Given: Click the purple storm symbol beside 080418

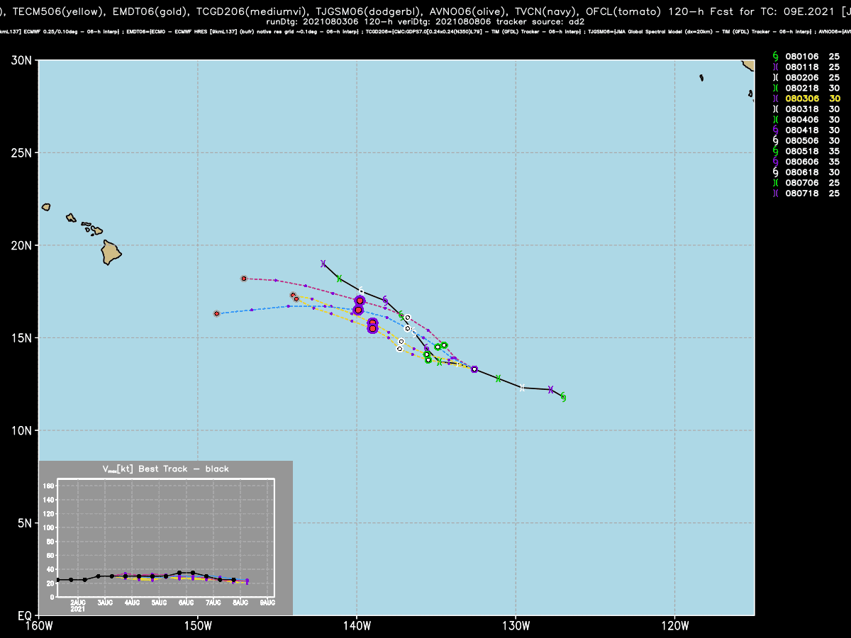Looking at the screenshot, I should point(775,130).
